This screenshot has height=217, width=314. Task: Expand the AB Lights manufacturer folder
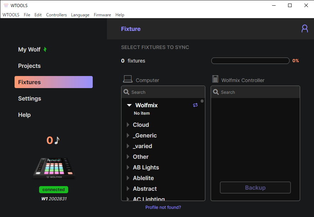coord(128,167)
